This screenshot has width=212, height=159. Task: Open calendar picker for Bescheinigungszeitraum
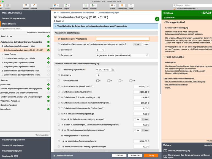pyautogui.click(x=113, y=70)
